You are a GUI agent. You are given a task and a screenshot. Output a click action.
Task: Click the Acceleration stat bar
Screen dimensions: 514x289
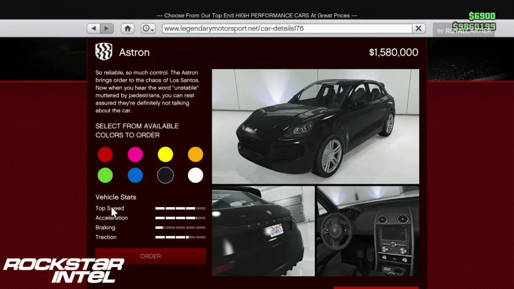[180, 218]
